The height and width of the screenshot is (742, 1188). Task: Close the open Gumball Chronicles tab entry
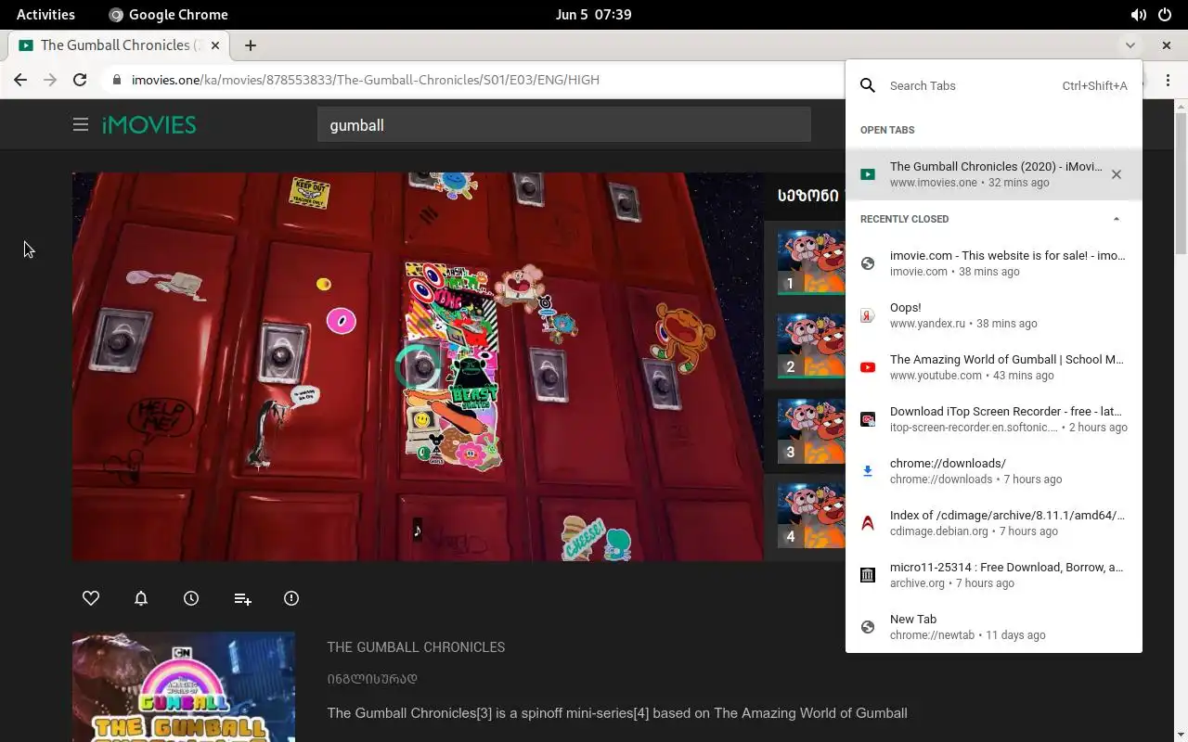pyautogui.click(x=1117, y=174)
